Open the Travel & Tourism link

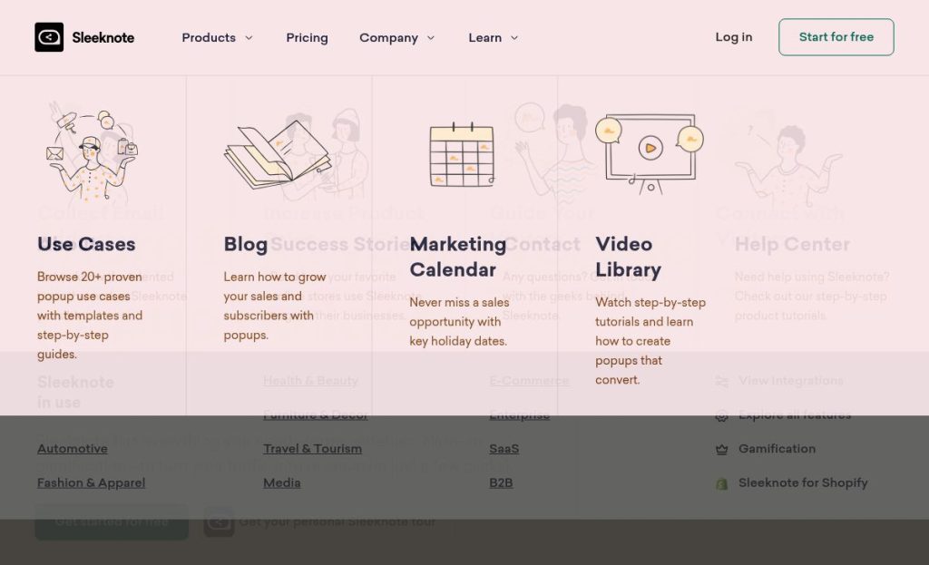tap(312, 449)
